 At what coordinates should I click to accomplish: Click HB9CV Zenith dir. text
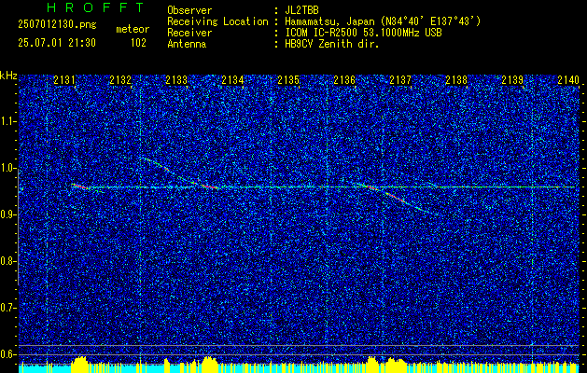tap(332, 44)
